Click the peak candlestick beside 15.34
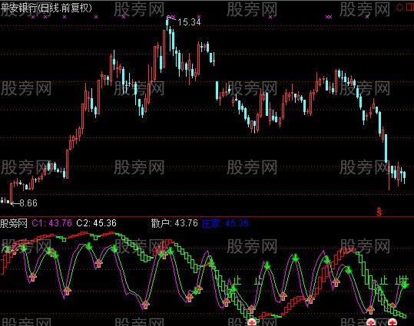414x326 pixels. (167, 23)
